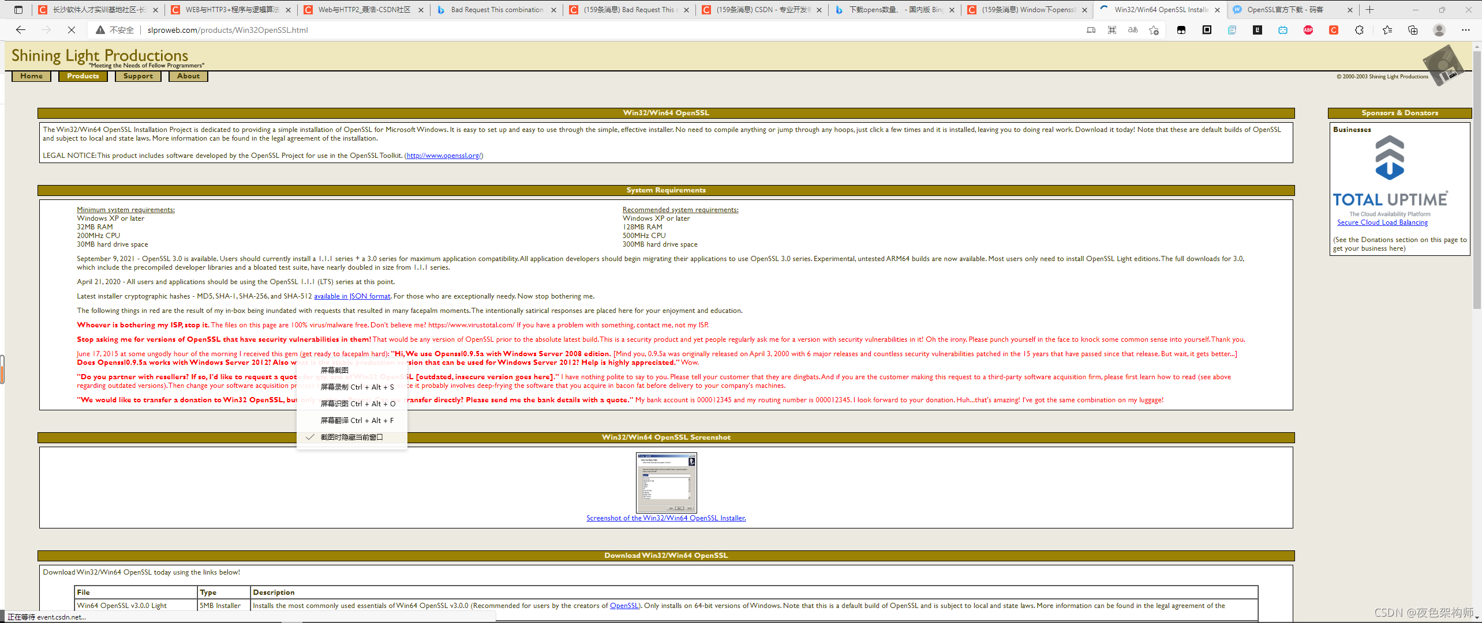The image size is (1482, 623).
Task: Click the user profile avatar
Action: [1439, 30]
